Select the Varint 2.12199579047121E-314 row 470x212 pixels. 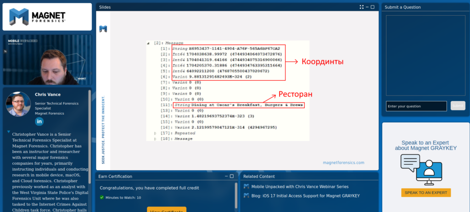(x=219, y=128)
